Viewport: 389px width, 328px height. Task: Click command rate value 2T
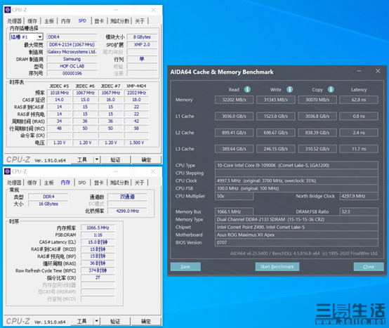click(x=98, y=277)
